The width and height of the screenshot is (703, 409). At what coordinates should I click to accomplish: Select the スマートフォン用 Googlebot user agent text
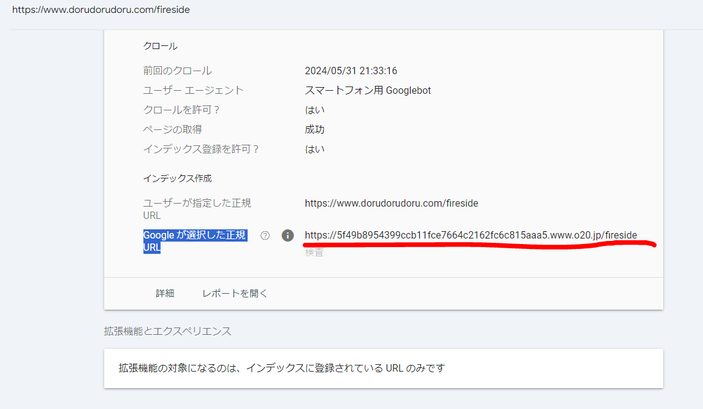(368, 90)
